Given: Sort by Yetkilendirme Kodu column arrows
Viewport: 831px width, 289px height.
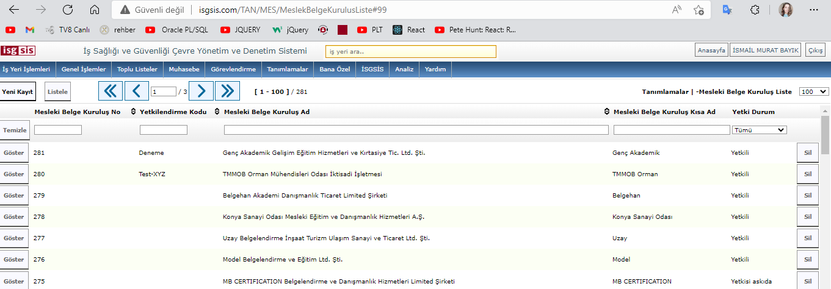Looking at the screenshot, I should point(134,112).
